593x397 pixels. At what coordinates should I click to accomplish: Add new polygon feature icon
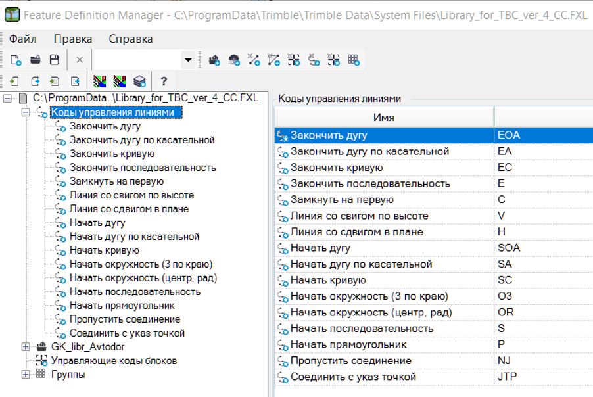[273, 60]
